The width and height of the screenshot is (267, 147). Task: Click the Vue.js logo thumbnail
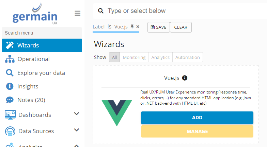[x=117, y=112]
